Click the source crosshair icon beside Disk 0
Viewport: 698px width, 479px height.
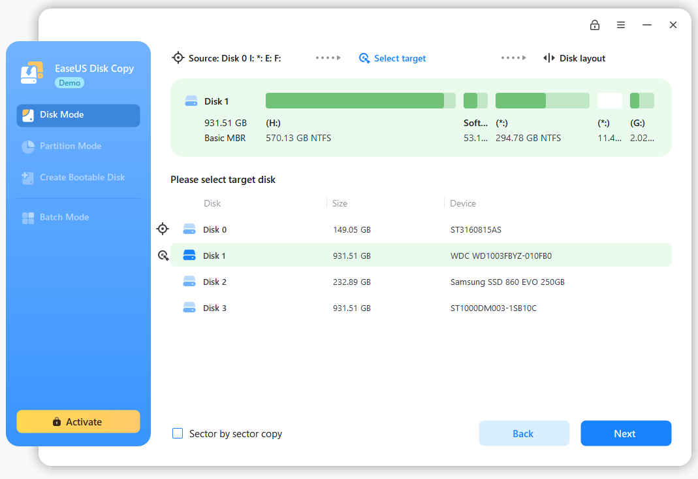coord(163,229)
